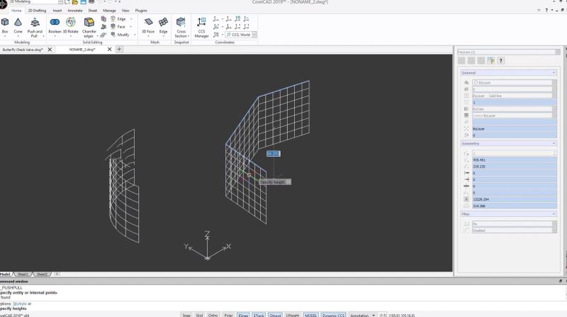Click the ByColor print style field
This screenshot has height=317, width=567.
(515, 109)
